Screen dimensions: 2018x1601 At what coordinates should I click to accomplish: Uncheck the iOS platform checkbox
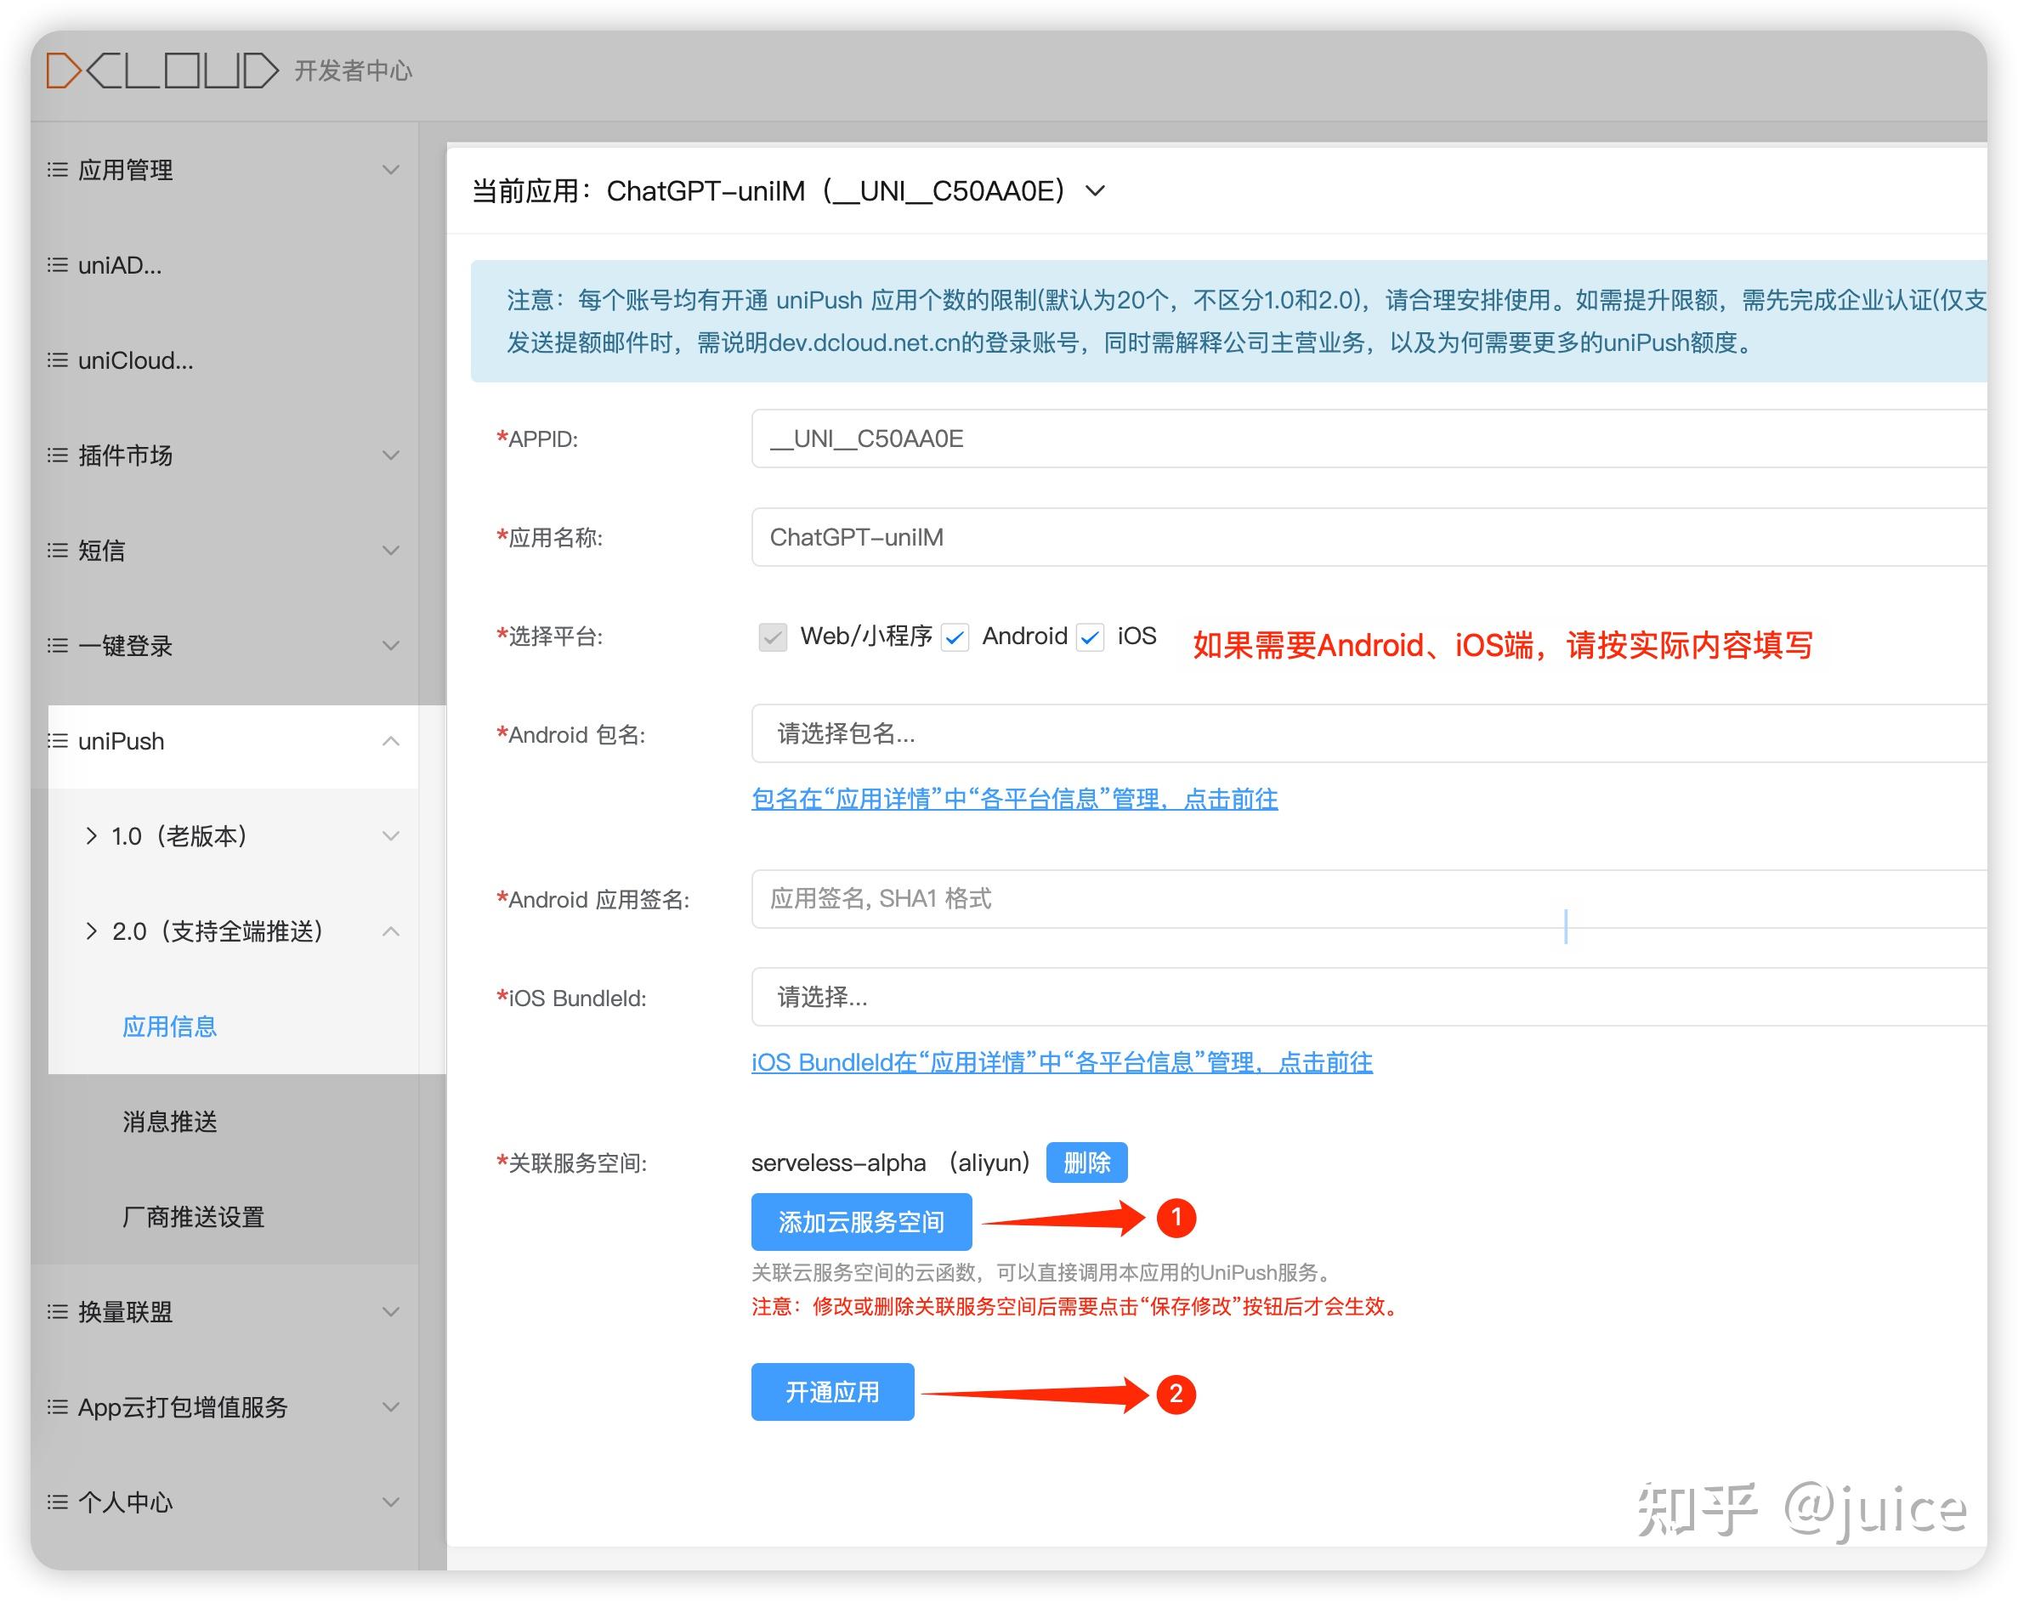[x=1090, y=637]
